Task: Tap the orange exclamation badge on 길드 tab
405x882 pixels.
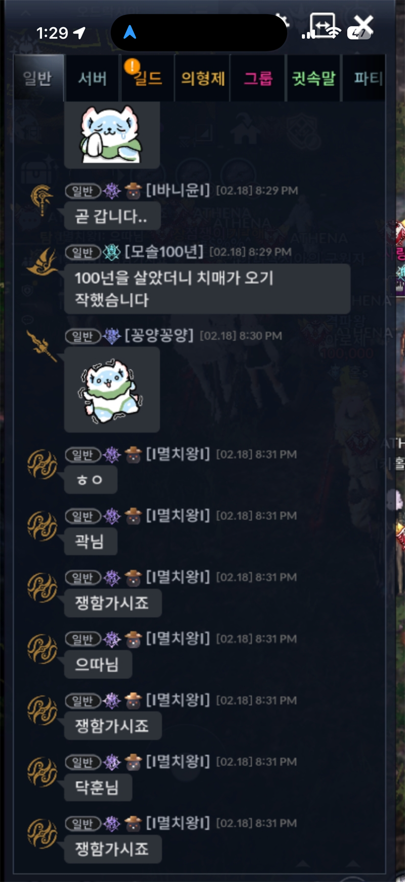Action: pyautogui.click(x=132, y=66)
